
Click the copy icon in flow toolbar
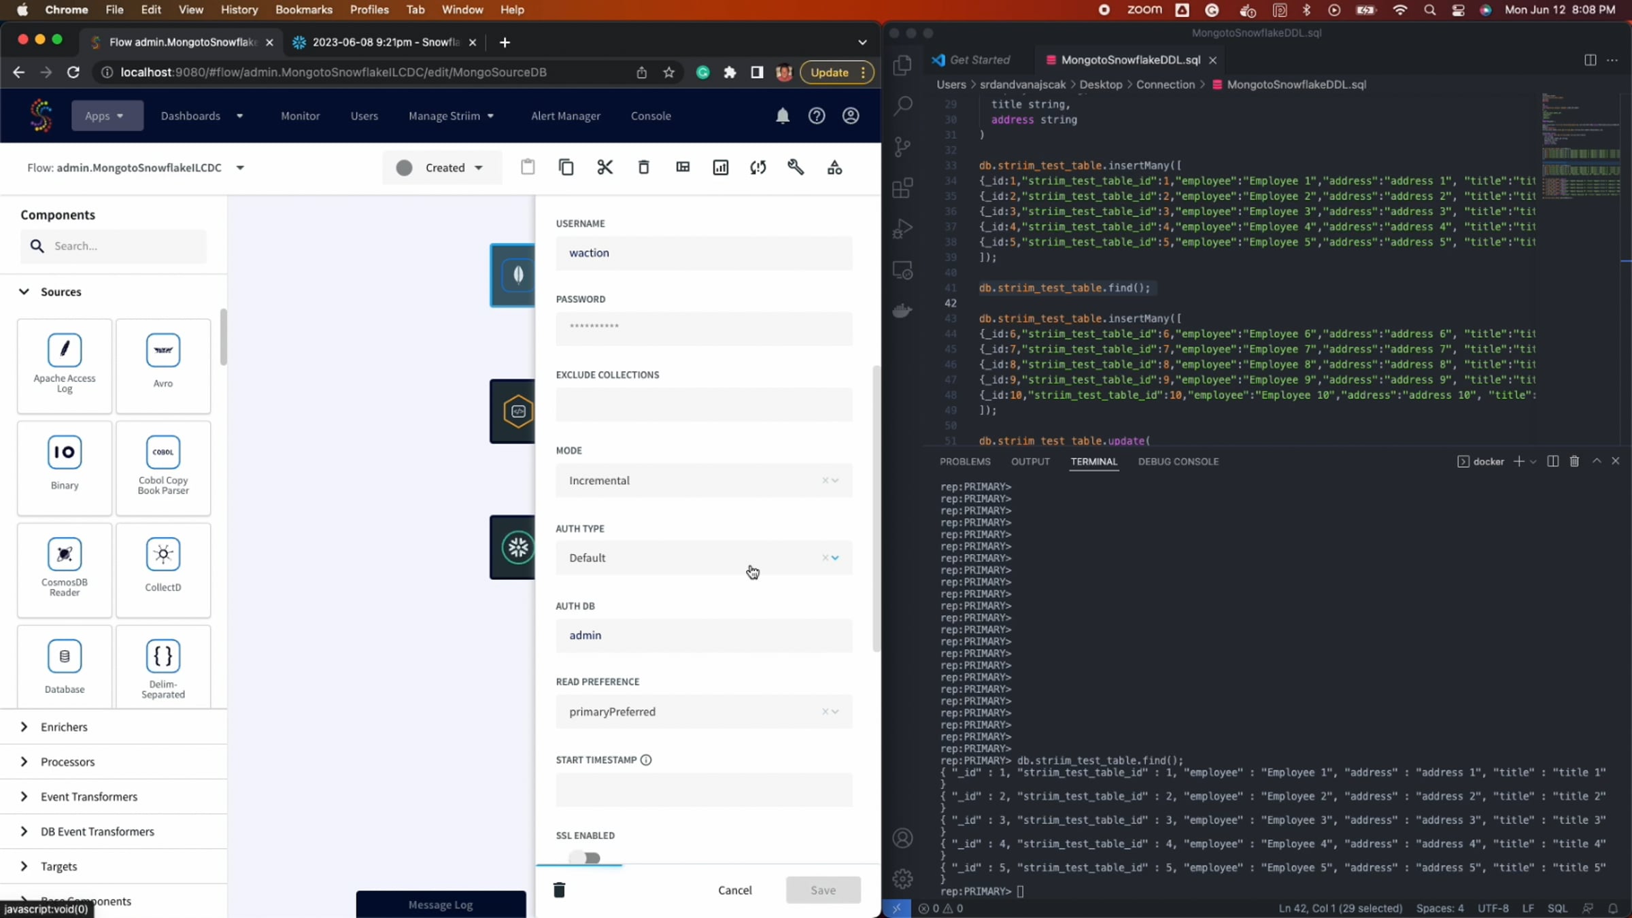(566, 167)
